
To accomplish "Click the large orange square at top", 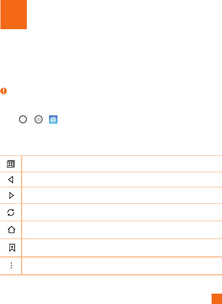I will click(x=14, y=15).
